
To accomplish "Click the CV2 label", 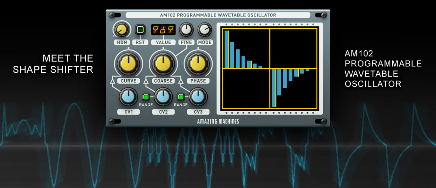I will coord(163,112).
